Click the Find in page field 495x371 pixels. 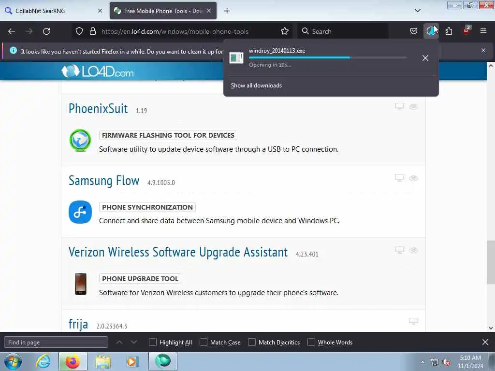tap(56, 342)
